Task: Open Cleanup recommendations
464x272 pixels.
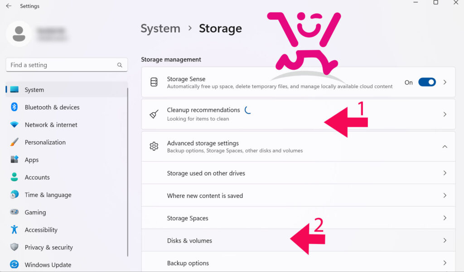Action: tap(298, 114)
